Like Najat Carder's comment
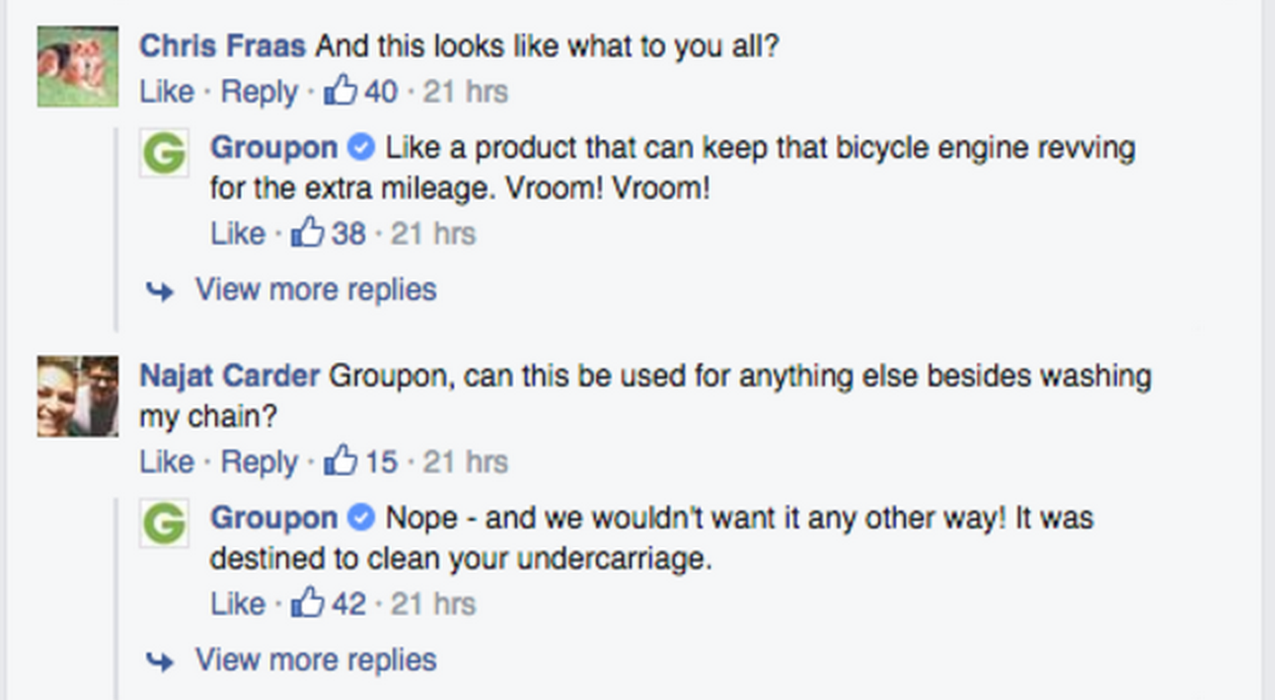 166,461
